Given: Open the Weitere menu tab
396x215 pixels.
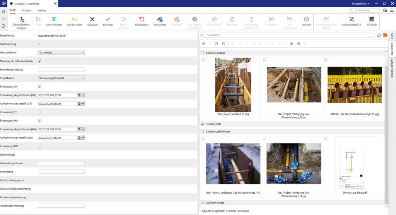Looking at the screenshot, I should point(42,10).
